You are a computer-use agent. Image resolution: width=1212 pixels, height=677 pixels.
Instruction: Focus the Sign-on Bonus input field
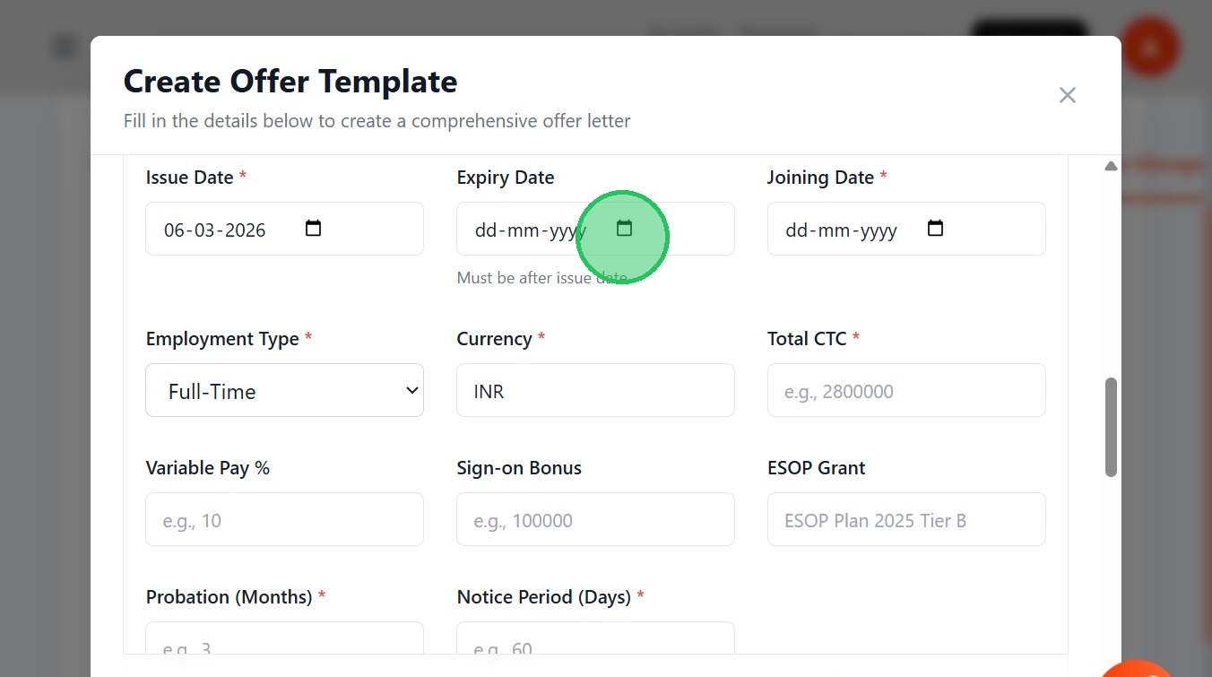click(x=595, y=519)
